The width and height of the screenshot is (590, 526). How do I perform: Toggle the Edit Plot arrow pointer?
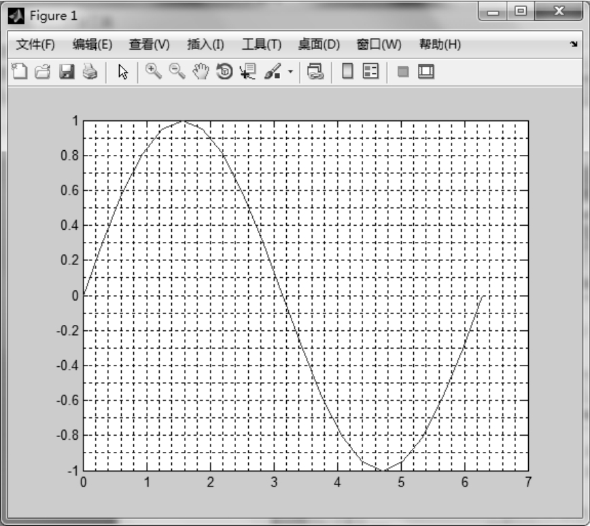[x=123, y=71]
